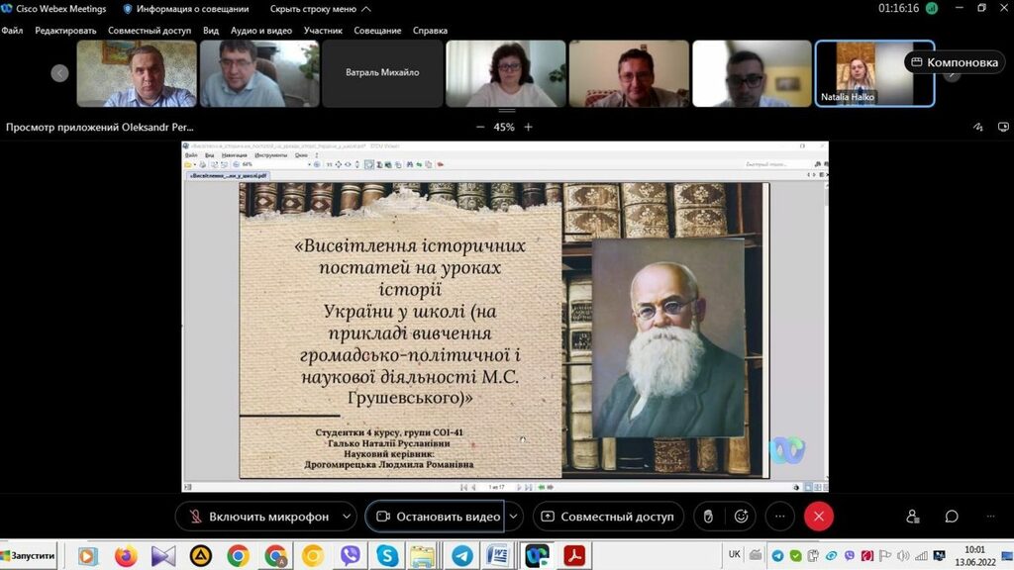
Task: Expand video options dropdown arrow
Action: 514,517
